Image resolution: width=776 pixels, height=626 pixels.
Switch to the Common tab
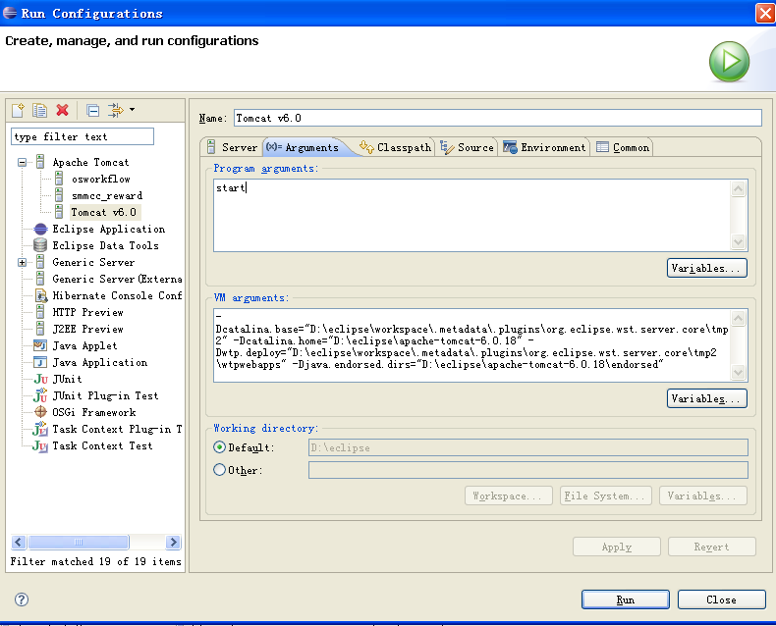(623, 147)
